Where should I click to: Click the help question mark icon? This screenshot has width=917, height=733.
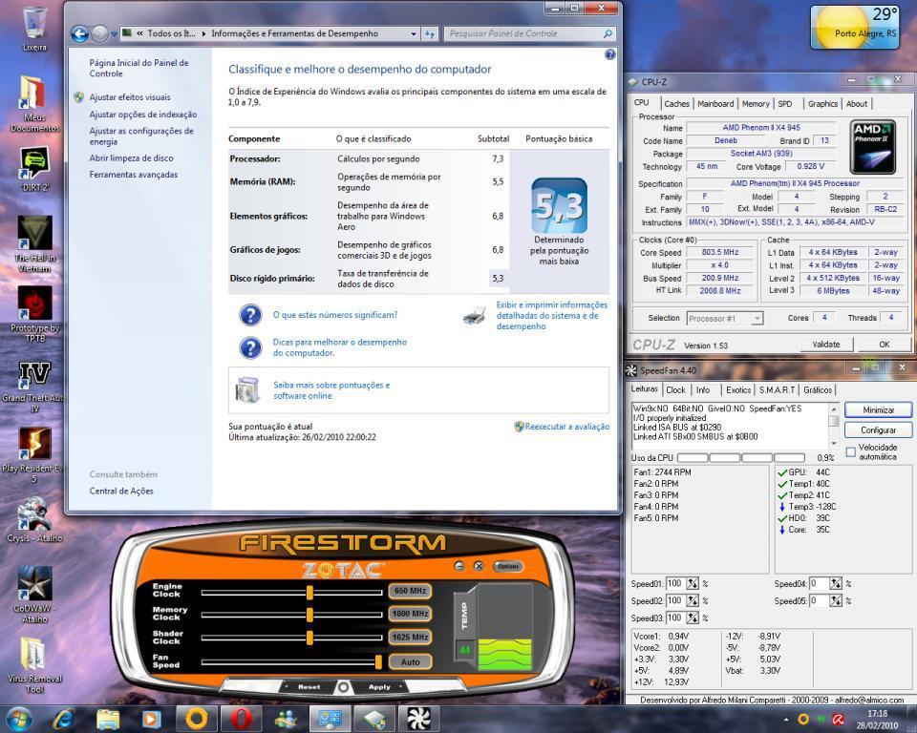610,55
